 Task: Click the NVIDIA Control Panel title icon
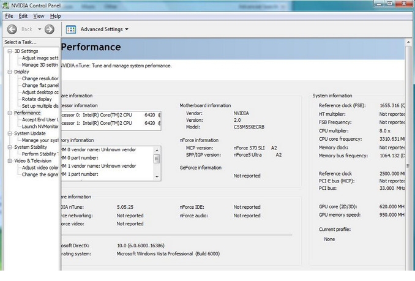pos(6,5)
